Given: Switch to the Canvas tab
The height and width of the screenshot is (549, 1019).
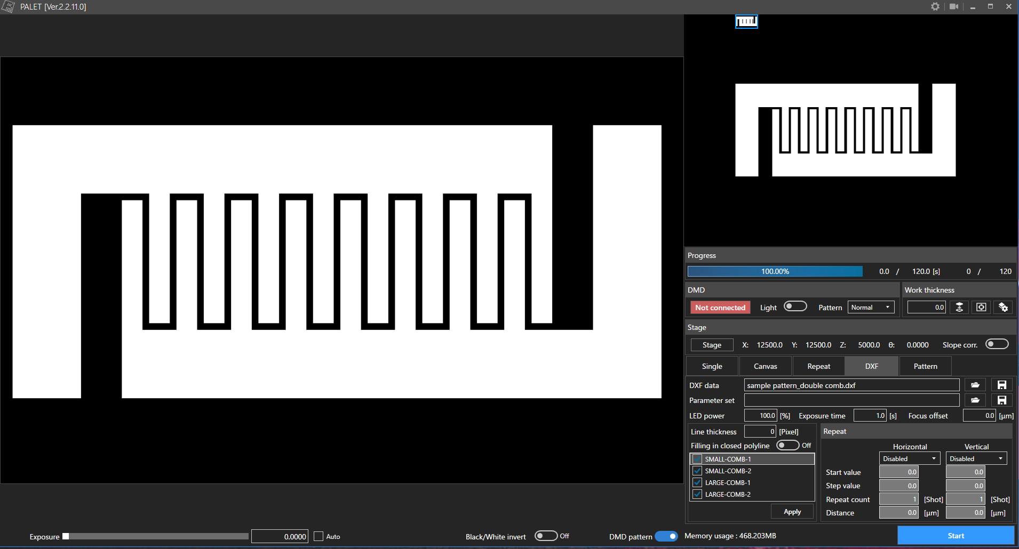Looking at the screenshot, I should tap(765, 366).
